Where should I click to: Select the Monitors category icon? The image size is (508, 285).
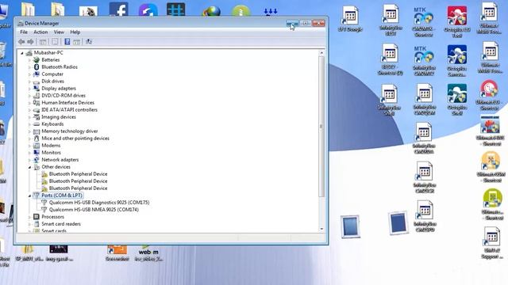[37, 153]
